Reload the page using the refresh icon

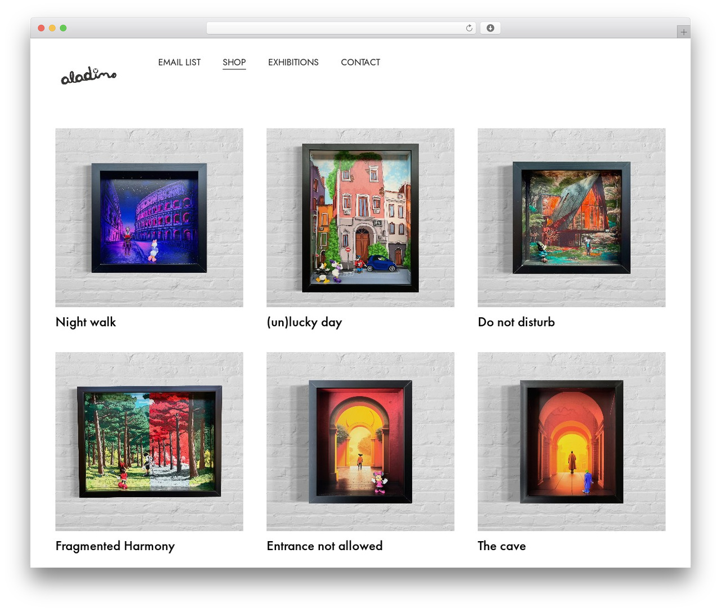coord(469,28)
